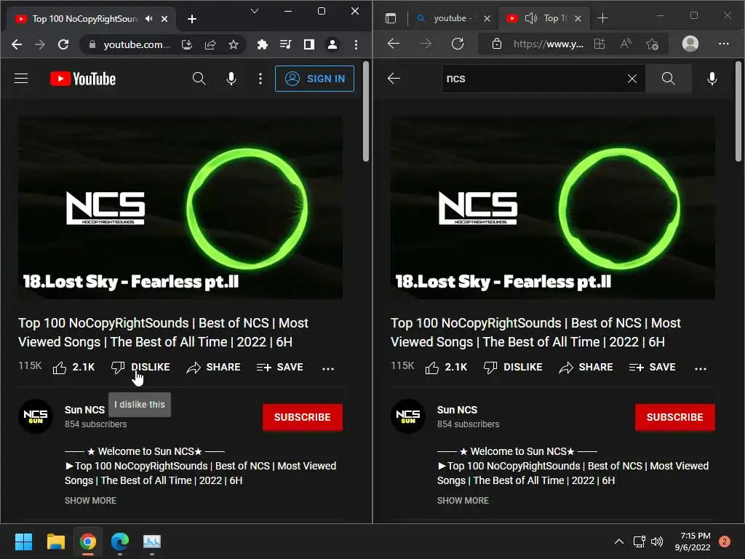Play the video thumbnail in Chrome window

(180, 207)
